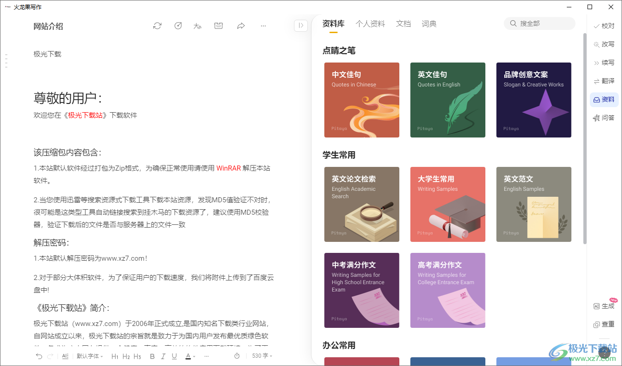Select the 资料 resources sidebar item
Image resolution: width=622 pixels, height=366 pixels.
[x=604, y=99]
